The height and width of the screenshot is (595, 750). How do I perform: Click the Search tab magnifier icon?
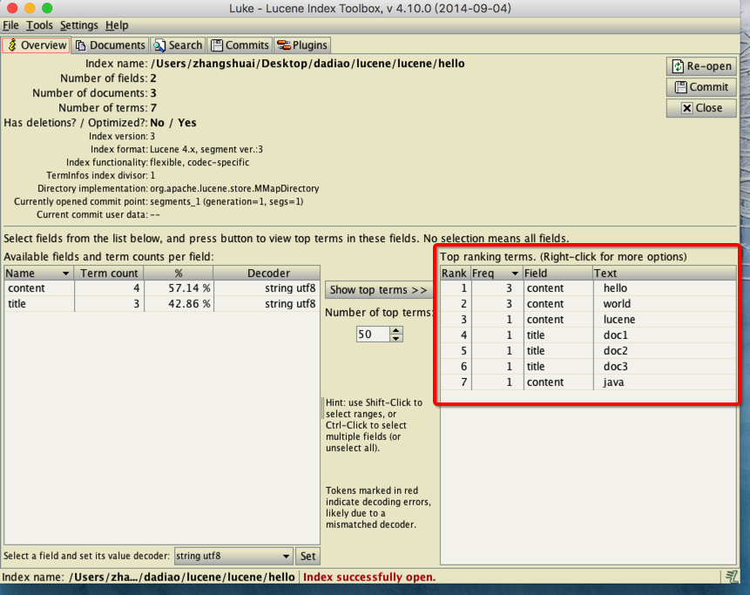pos(159,45)
